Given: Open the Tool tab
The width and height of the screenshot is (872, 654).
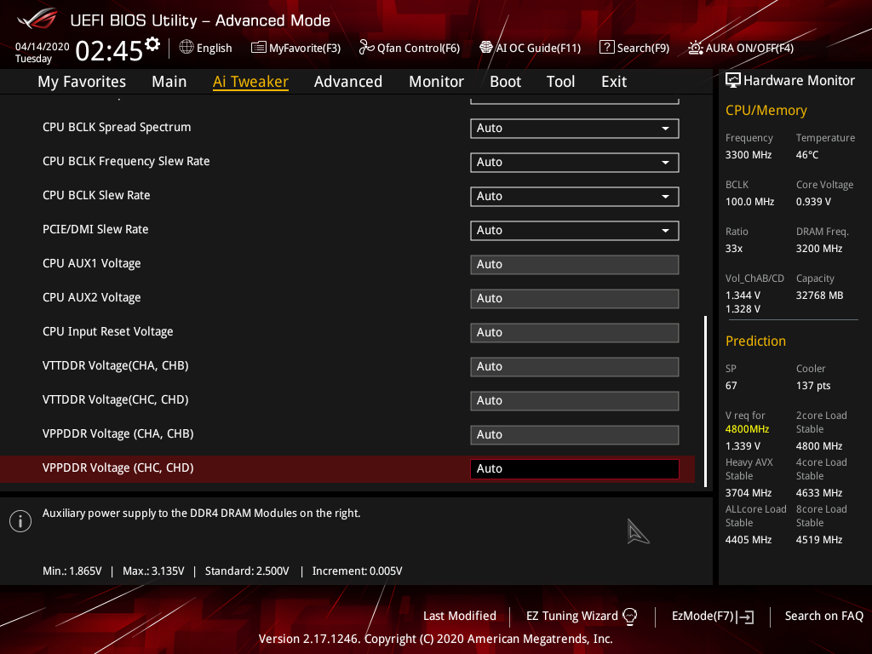Looking at the screenshot, I should coord(560,82).
